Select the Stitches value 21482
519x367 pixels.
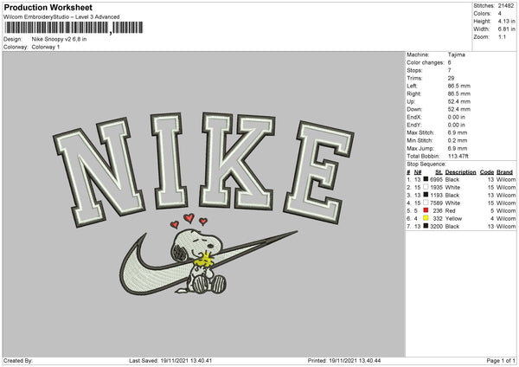(506, 6)
